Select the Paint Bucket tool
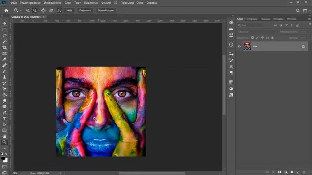312x175 pixels. (4, 95)
